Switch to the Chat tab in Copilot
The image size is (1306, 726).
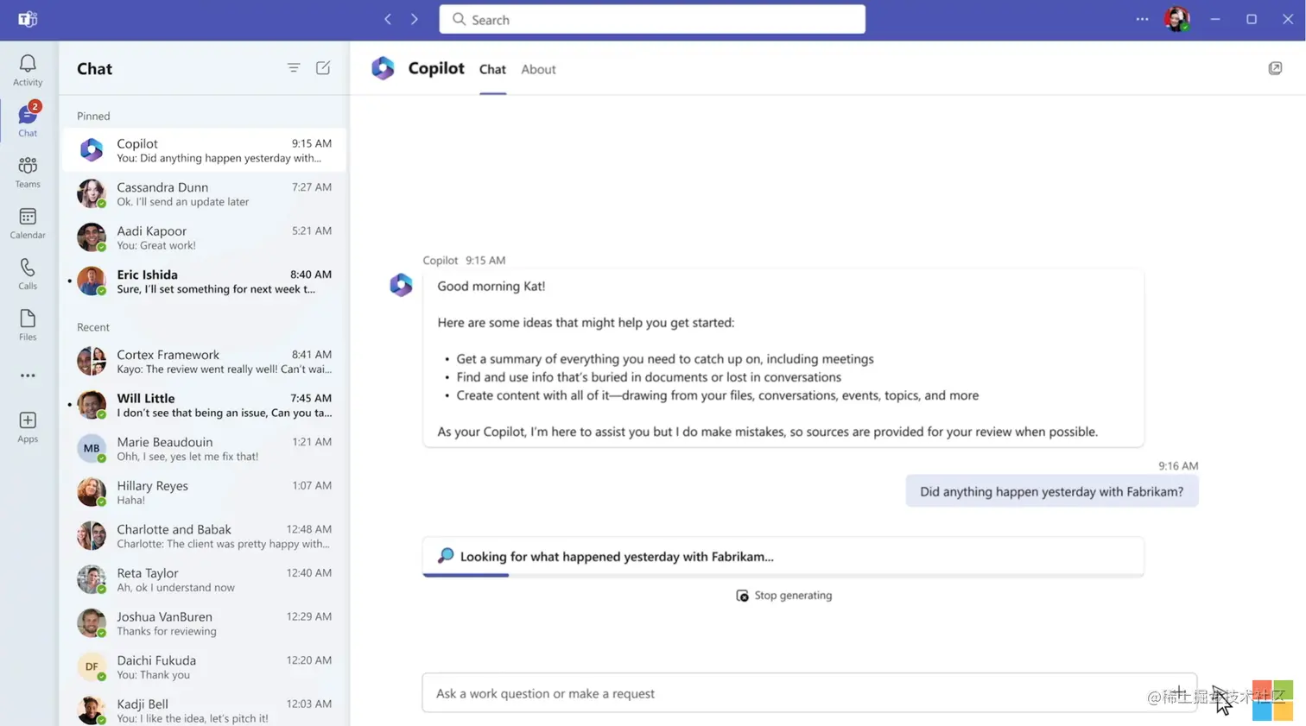[x=492, y=69]
